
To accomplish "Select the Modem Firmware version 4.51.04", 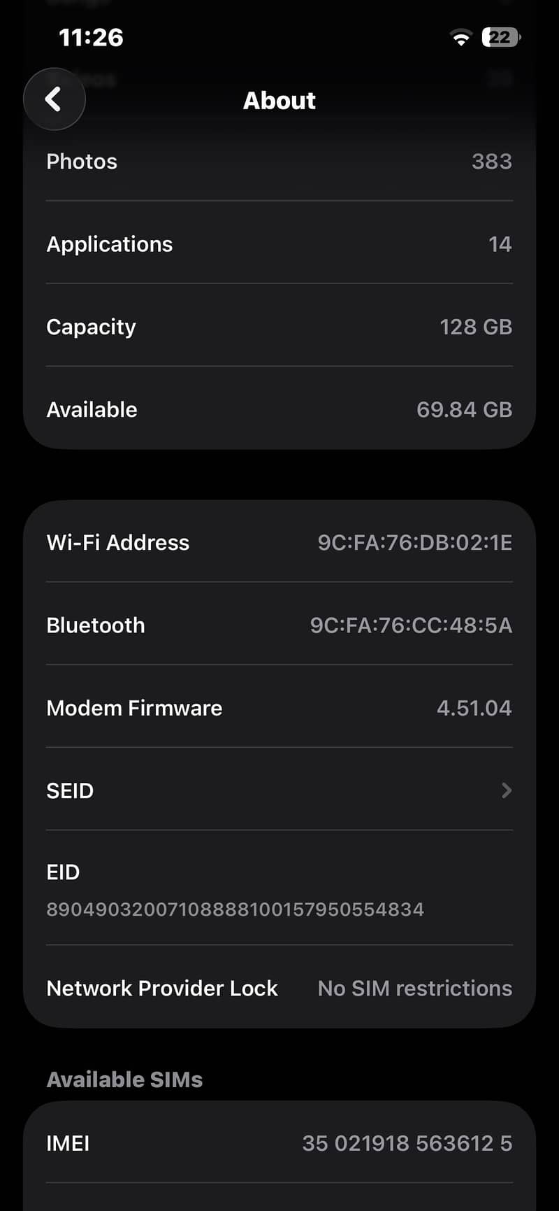I will pyautogui.click(x=474, y=708).
